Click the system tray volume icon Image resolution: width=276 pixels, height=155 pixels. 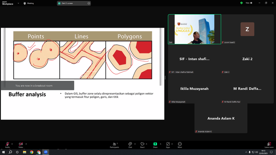257,152
